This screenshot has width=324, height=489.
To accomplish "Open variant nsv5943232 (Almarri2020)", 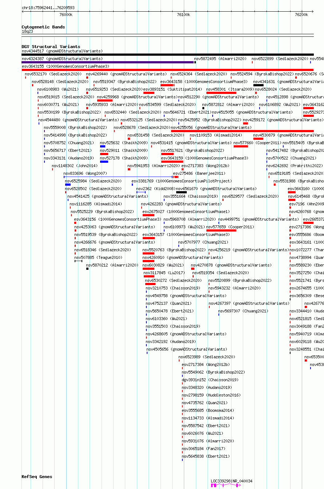I will coord(234,288).
